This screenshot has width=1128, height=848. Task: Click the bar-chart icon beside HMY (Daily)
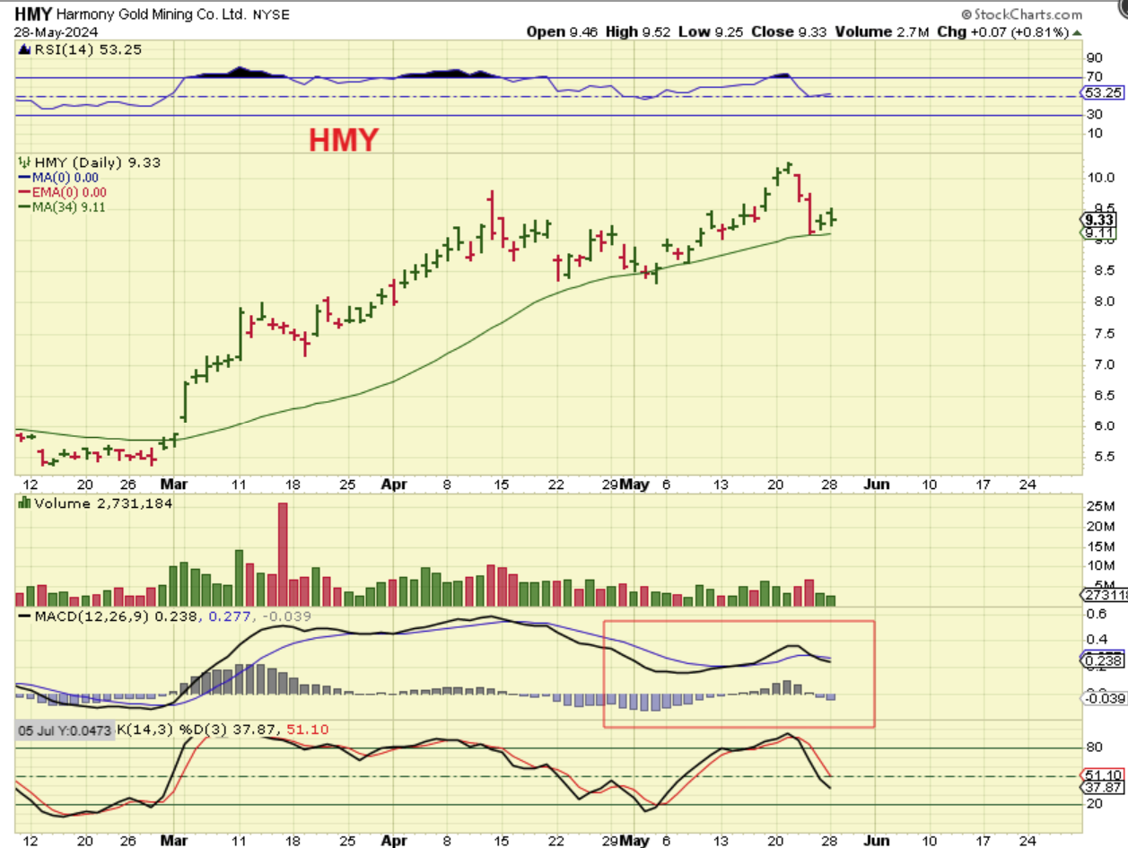tap(24, 162)
